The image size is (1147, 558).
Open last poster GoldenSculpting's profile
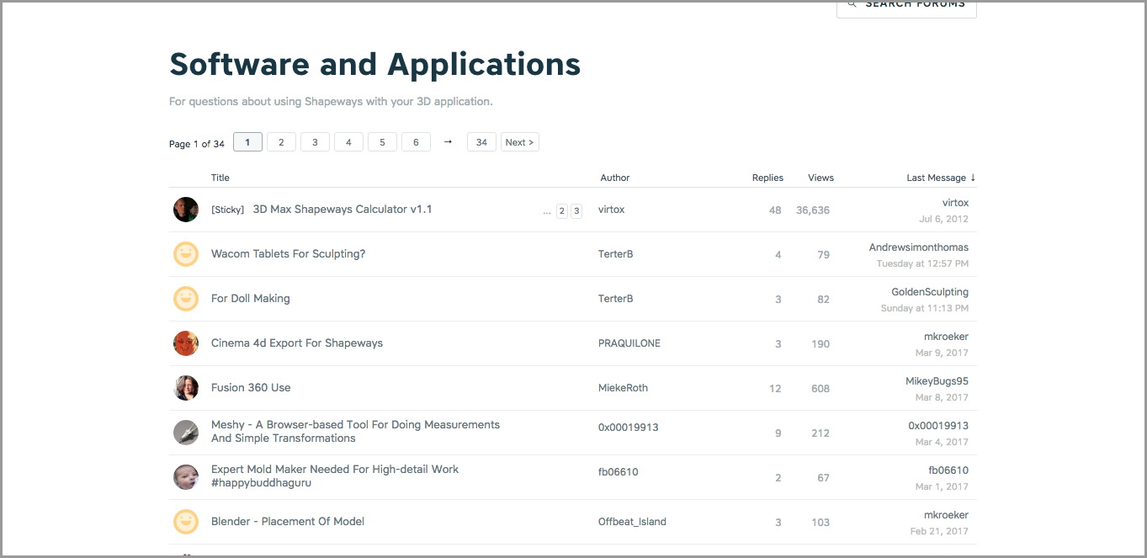930,292
